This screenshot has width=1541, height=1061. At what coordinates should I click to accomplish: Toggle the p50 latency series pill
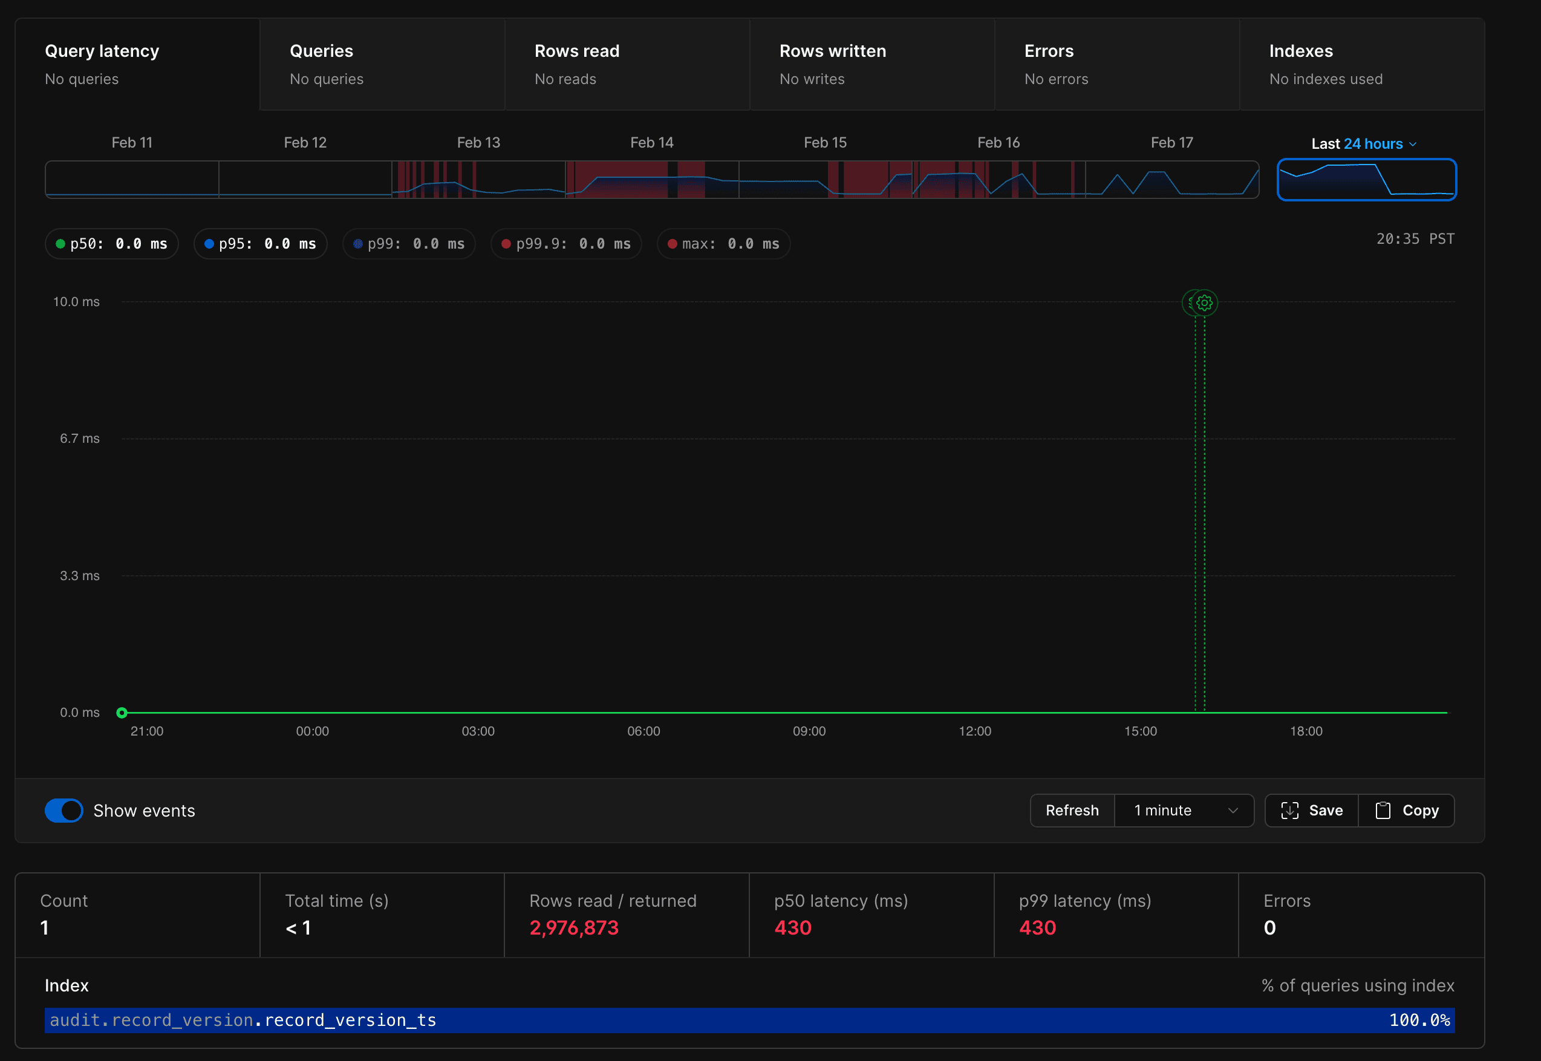[x=112, y=244]
